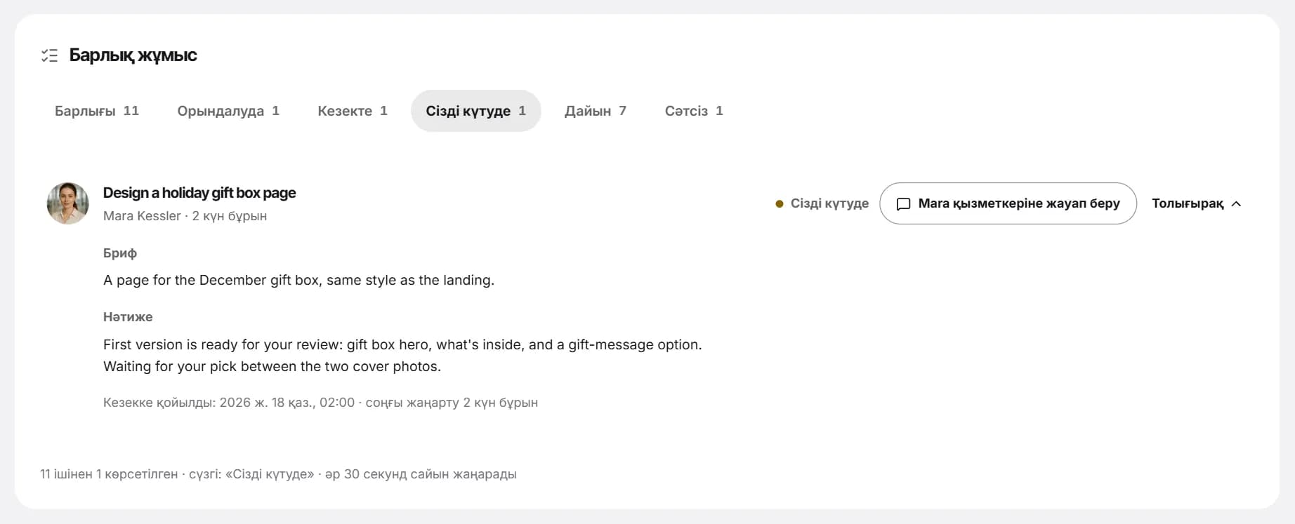Click the Бриф section label
Image resolution: width=1295 pixels, height=524 pixels.
pos(120,253)
